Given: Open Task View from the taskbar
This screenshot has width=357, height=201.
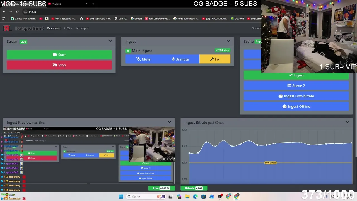Looking at the screenshot, I should pyautogui.click(x=170, y=197).
